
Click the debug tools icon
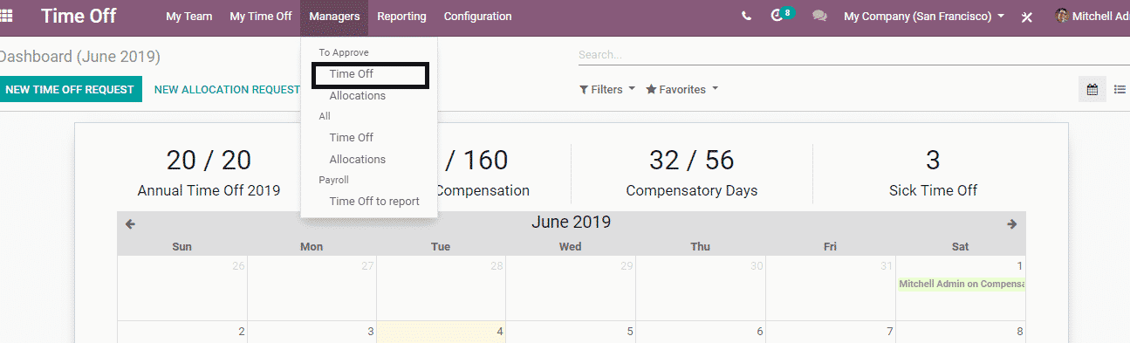[1027, 17]
